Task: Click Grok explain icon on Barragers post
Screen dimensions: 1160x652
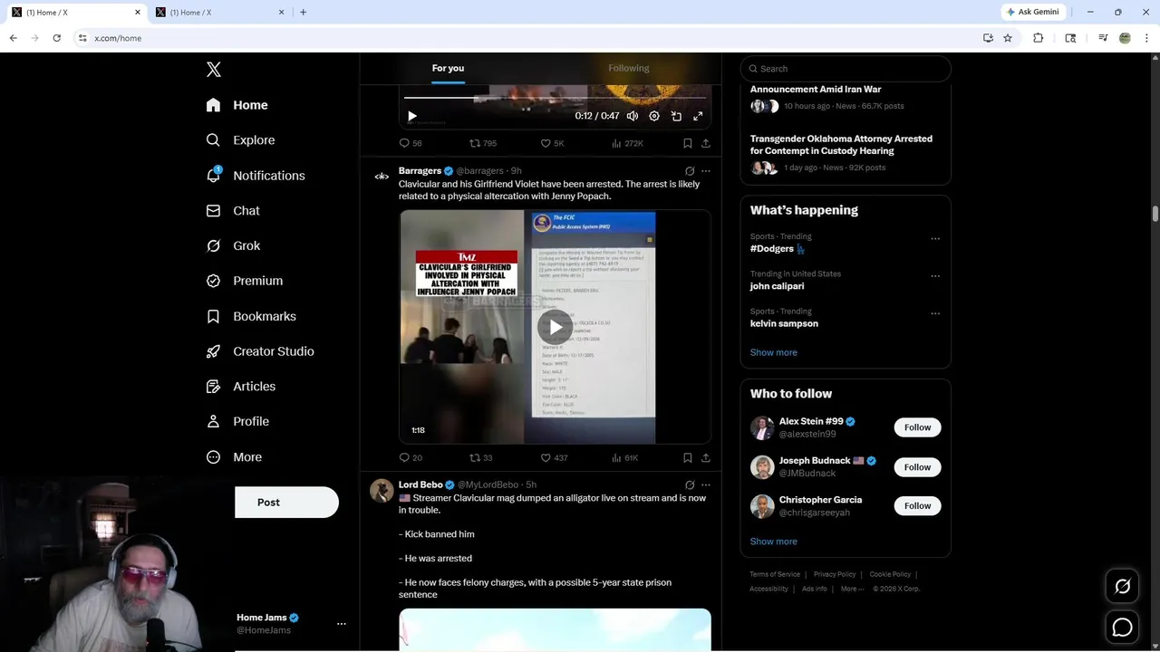Action: [x=690, y=171]
